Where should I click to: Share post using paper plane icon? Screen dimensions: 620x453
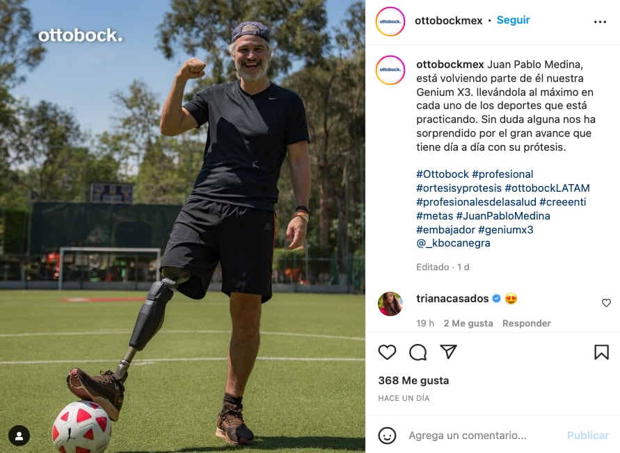(448, 352)
